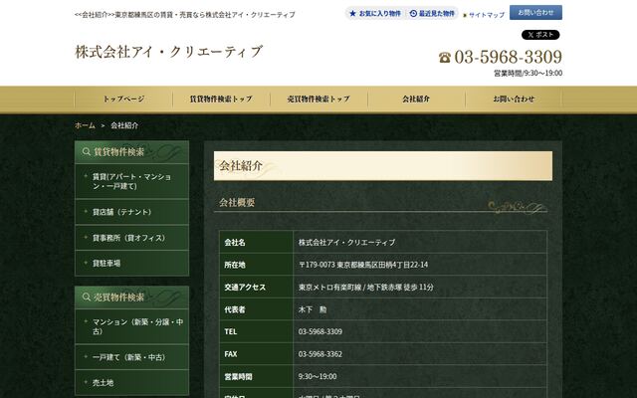Select 会社紹介 in the navigation bar

click(x=416, y=99)
